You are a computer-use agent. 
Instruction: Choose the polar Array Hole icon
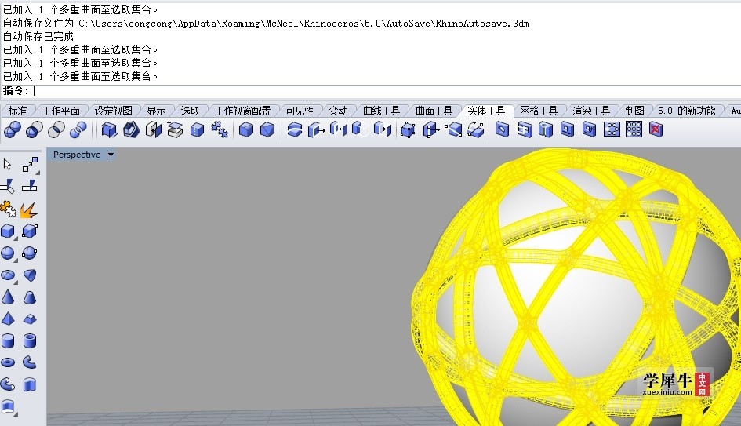click(x=612, y=129)
